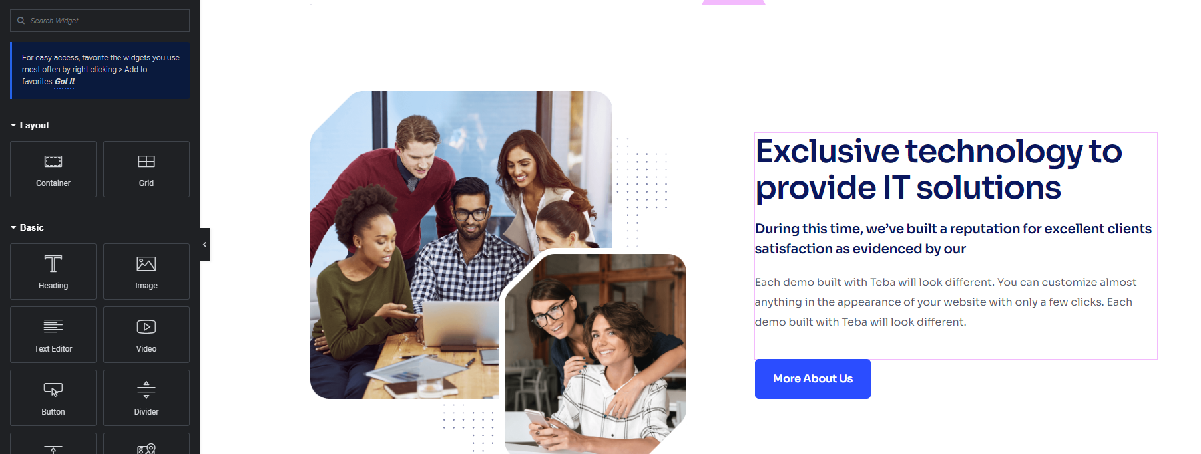The height and width of the screenshot is (454, 1201).
Task: Collapse the Basic widgets section
Action: (x=27, y=227)
